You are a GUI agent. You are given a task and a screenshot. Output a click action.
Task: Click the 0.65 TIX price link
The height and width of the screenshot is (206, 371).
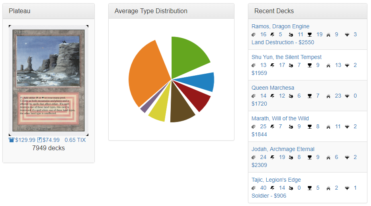75,140
